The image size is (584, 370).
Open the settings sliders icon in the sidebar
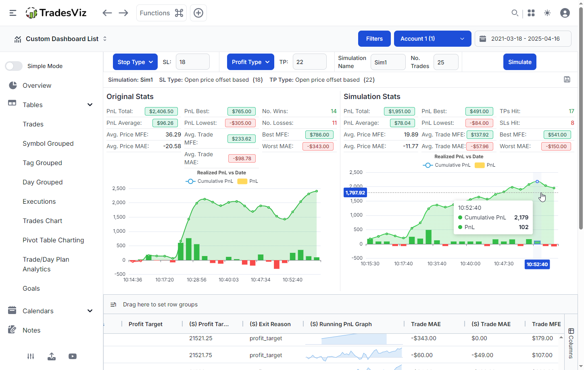tap(31, 356)
